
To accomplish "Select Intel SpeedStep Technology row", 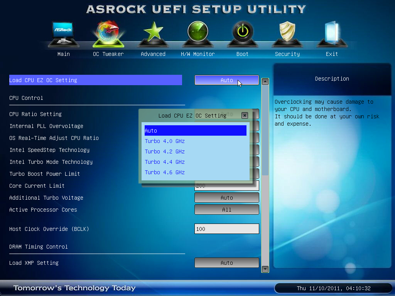I will (49, 150).
